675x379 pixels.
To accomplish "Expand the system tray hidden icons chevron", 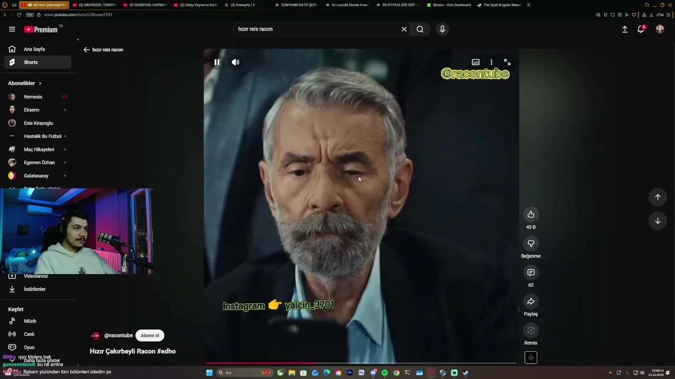I will coord(610,373).
